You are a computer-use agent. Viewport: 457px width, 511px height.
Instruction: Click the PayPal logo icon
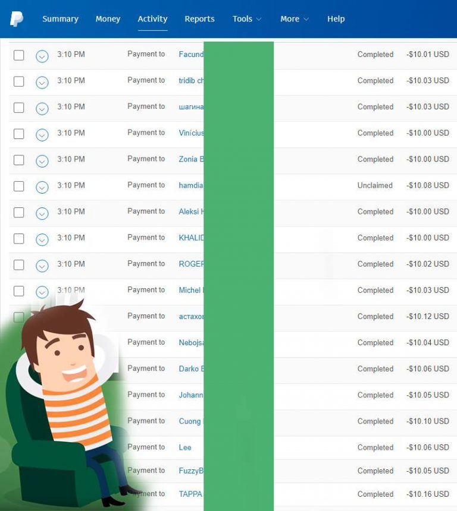click(17, 19)
